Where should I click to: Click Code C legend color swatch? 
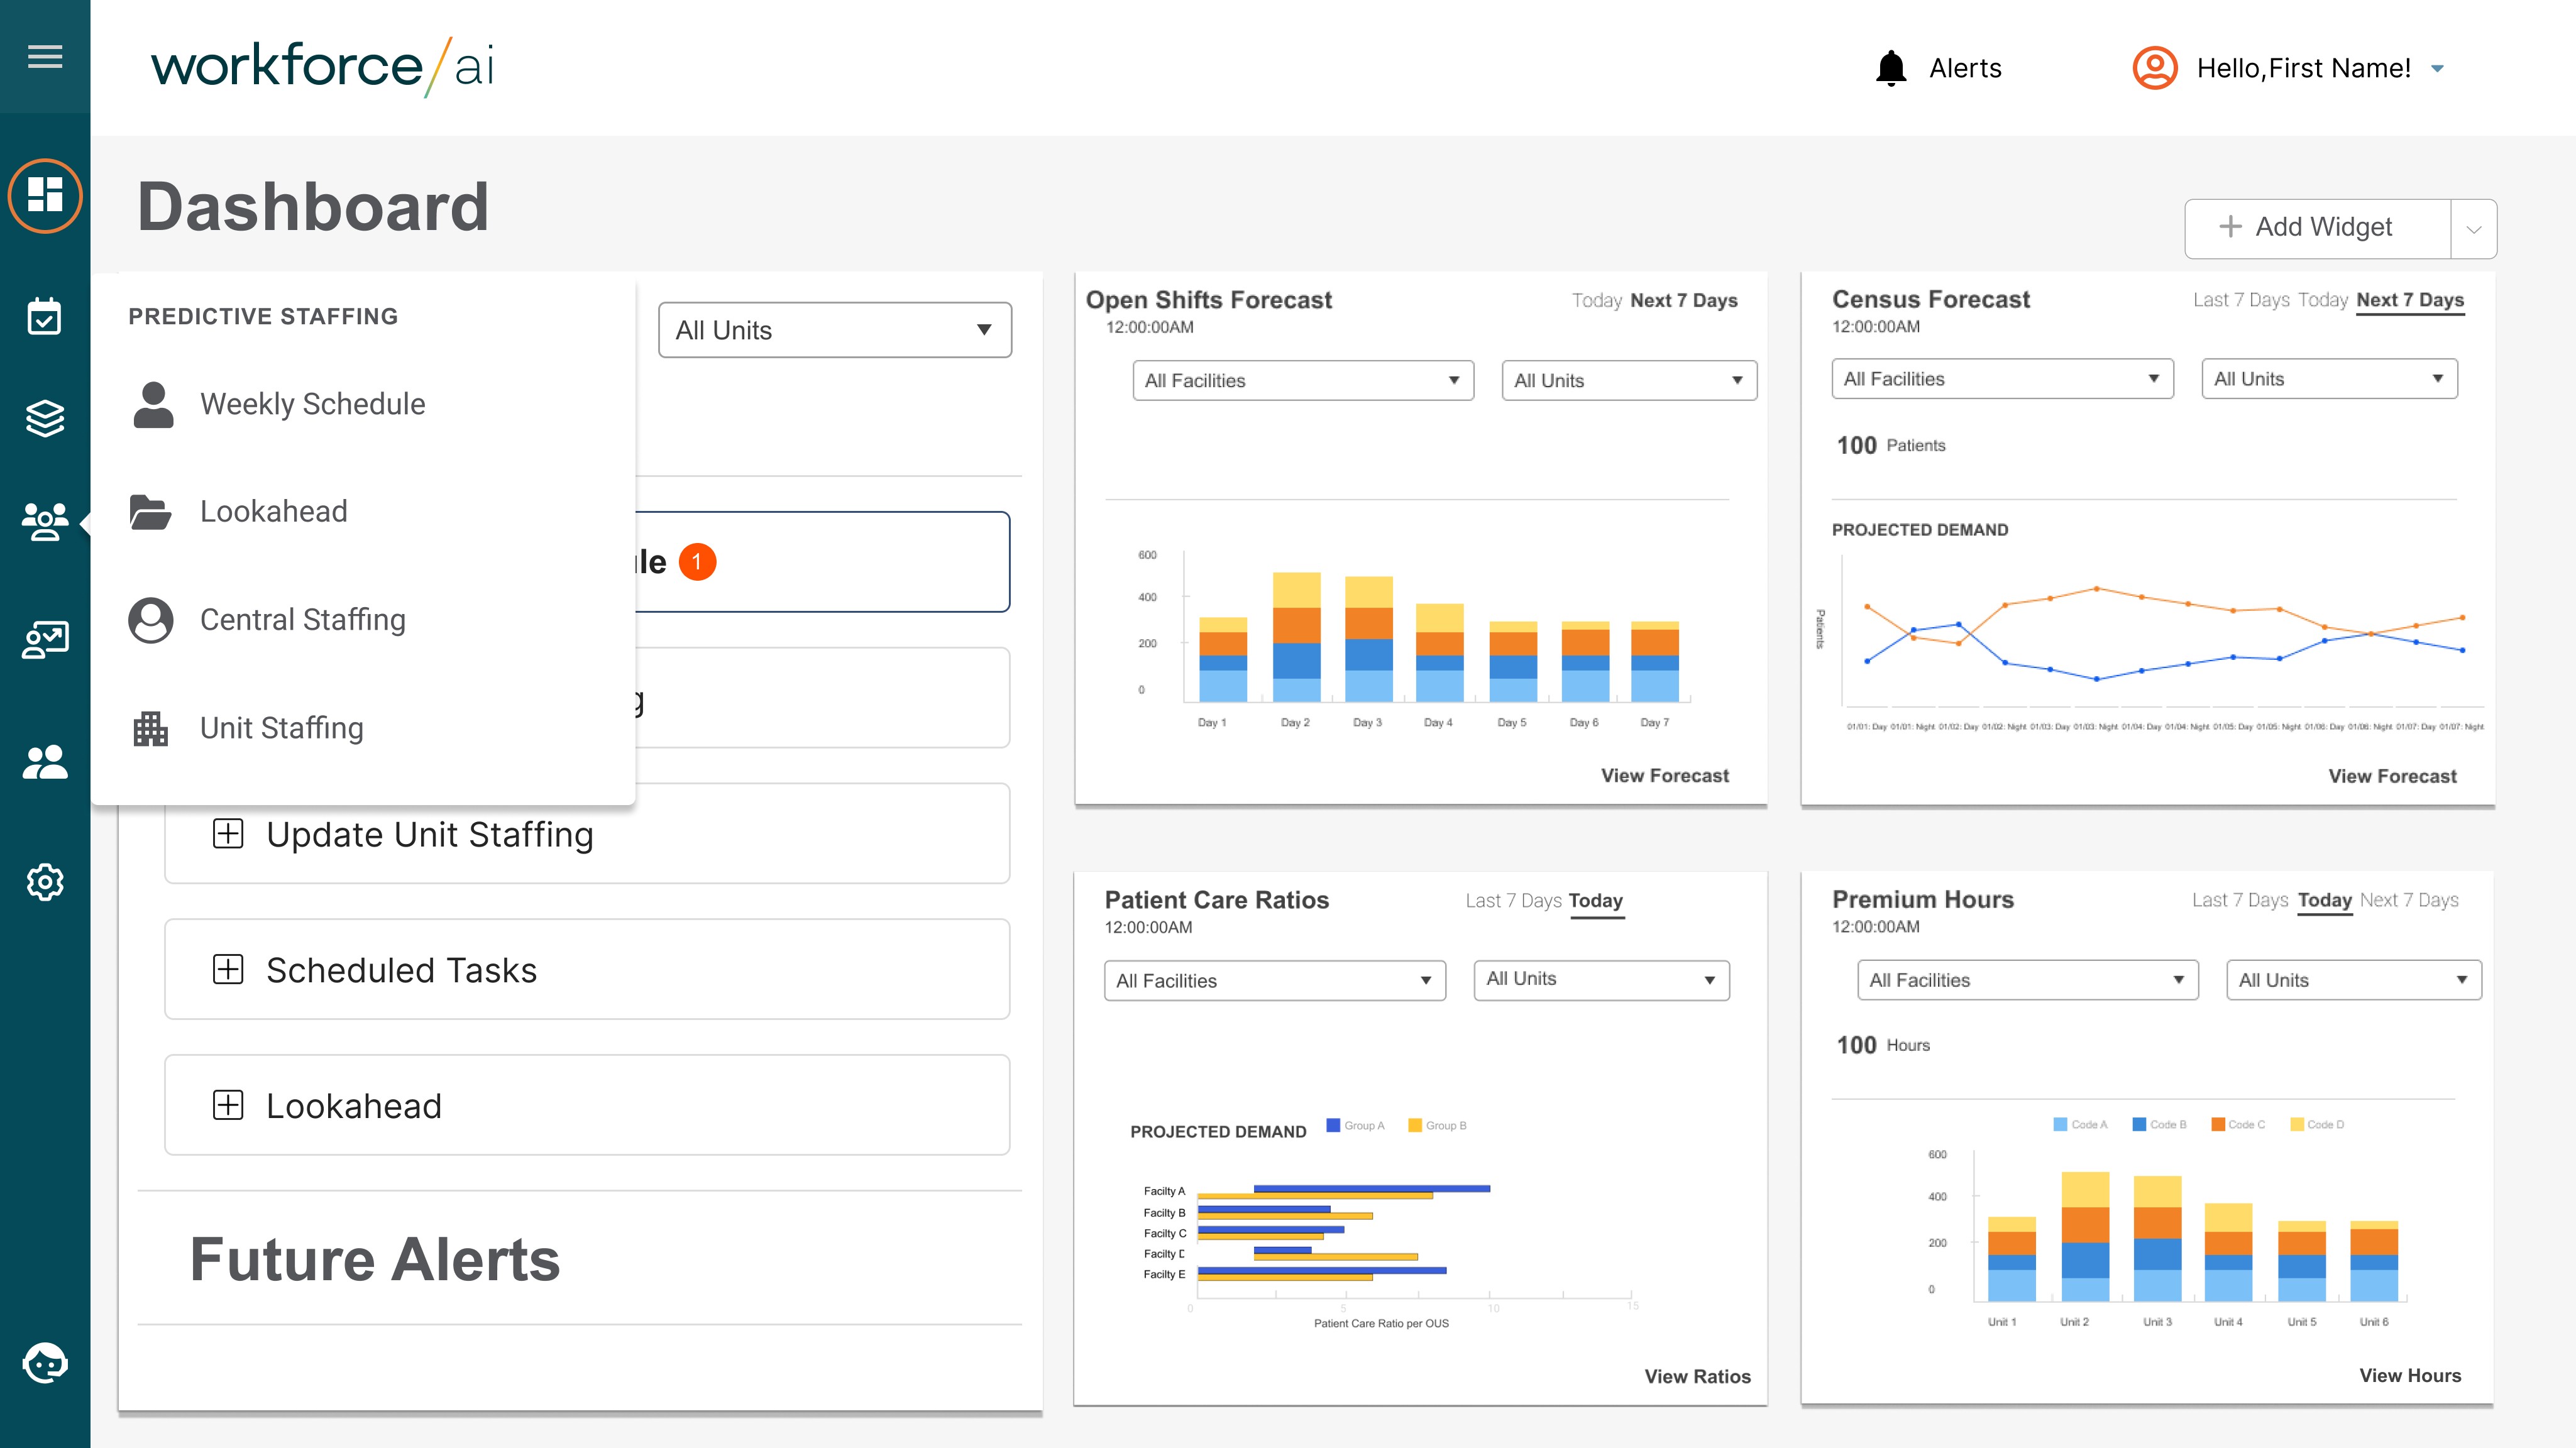pyautogui.click(x=2218, y=1124)
